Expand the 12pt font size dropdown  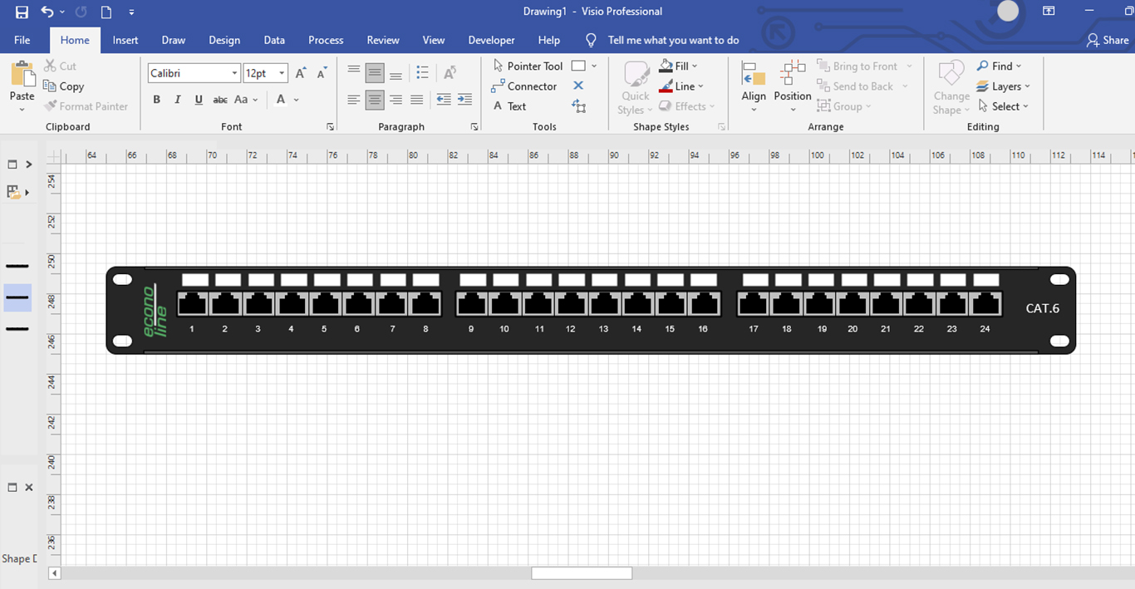(282, 73)
